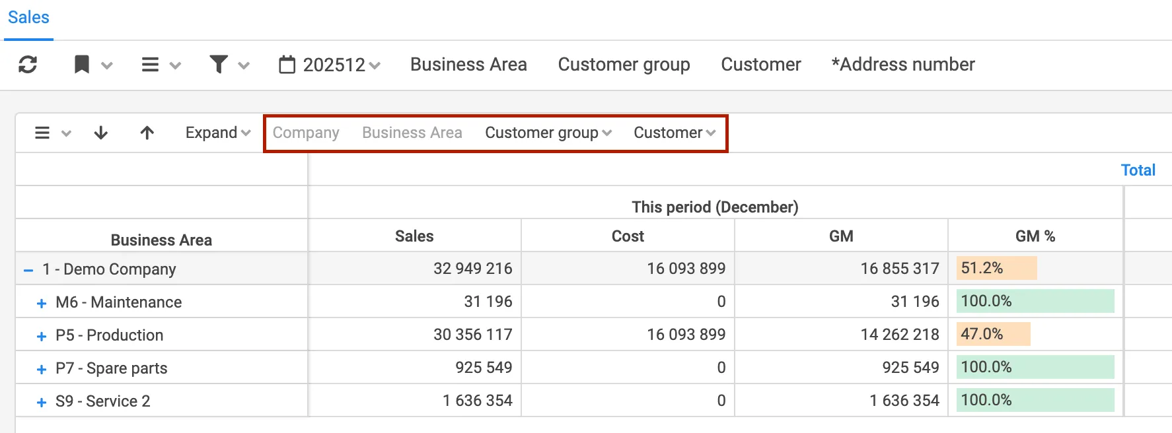1172x433 pixels.
Task: Click the refresh icon in the toolbar
Action: pyautogui.click(x=28, y=65)
